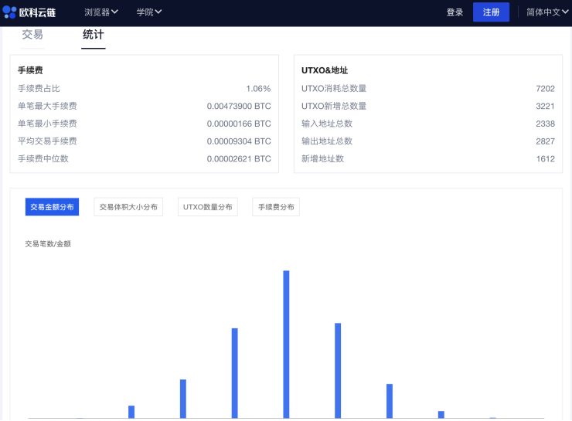The height and width of the screenshot is (421, 572).
Task: View the 手续费分布 chart
Action: pos(276,207)
